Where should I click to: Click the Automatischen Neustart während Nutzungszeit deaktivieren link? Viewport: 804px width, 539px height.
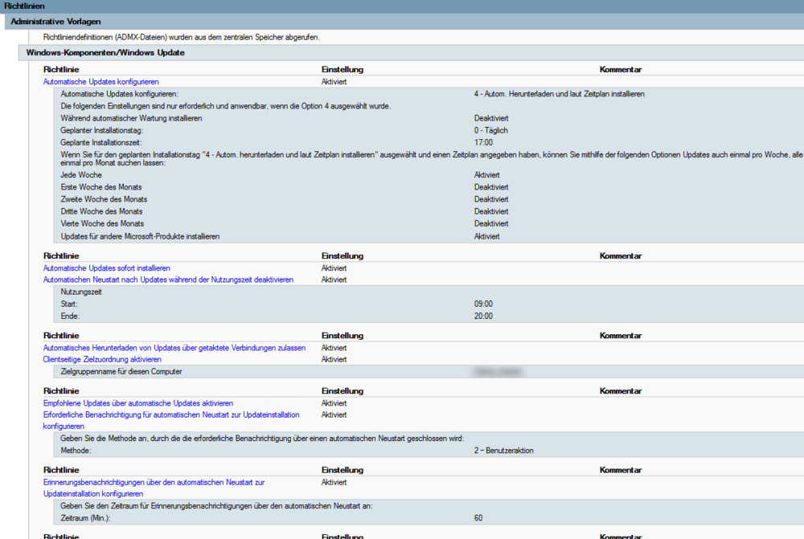click(167, 280)
